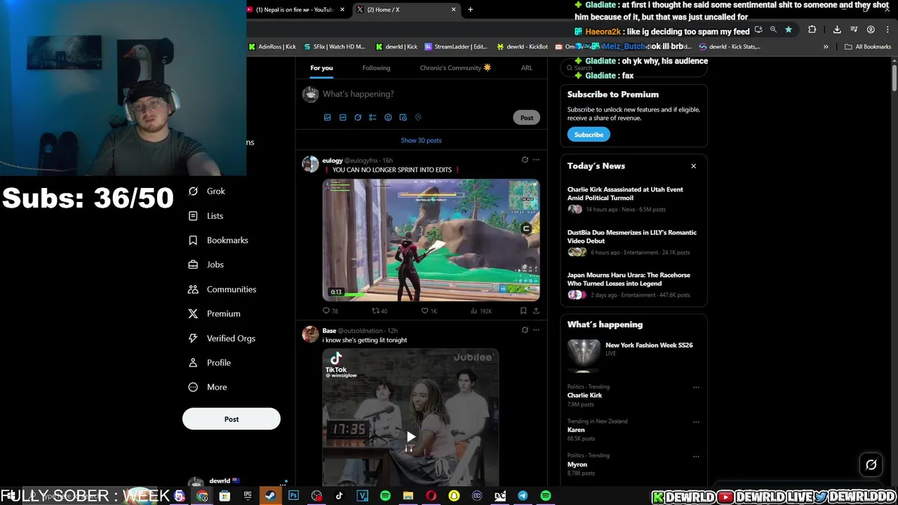This screenshot has width=898, height=505.
Task: Open eulogy's profile avatar
Action: click(310, 164)
